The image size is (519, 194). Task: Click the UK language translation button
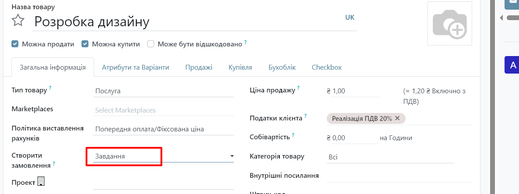[x=350, y=18]
